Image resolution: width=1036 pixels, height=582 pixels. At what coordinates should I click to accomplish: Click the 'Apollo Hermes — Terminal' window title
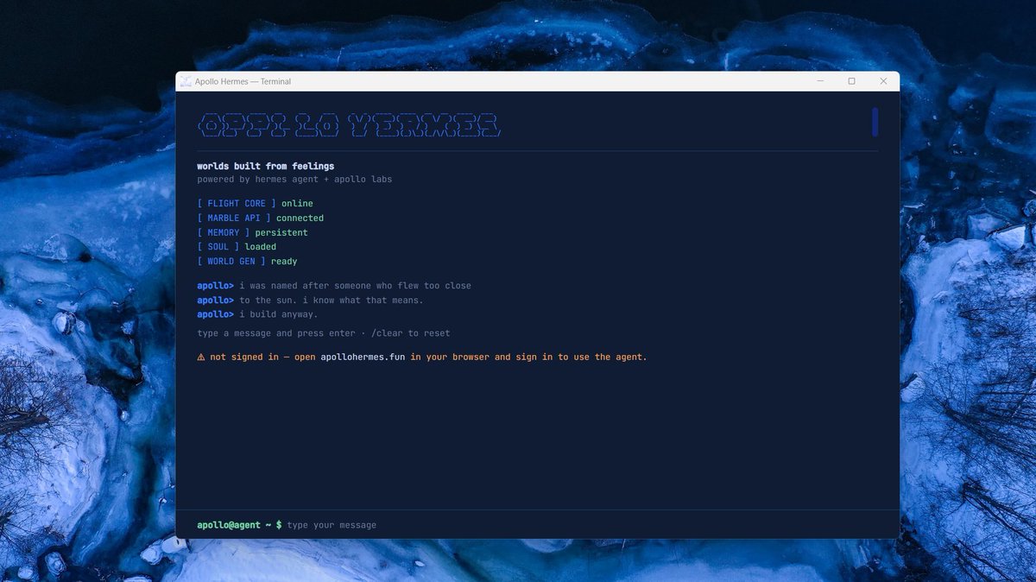(x=243, y=81)
